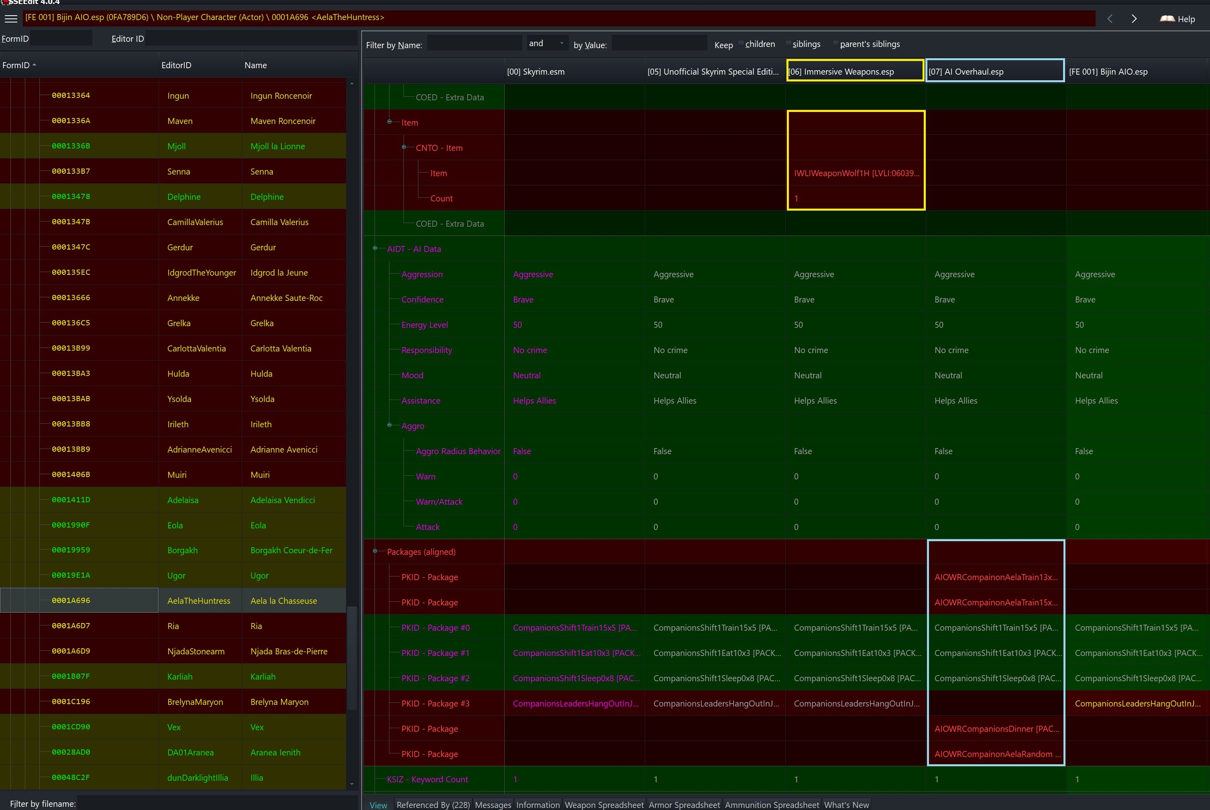Image resolution: width=1210 pixels, height=810 pixels.
Task: Select the Brelyna Maryon record
Action: [x=173, y=702]
